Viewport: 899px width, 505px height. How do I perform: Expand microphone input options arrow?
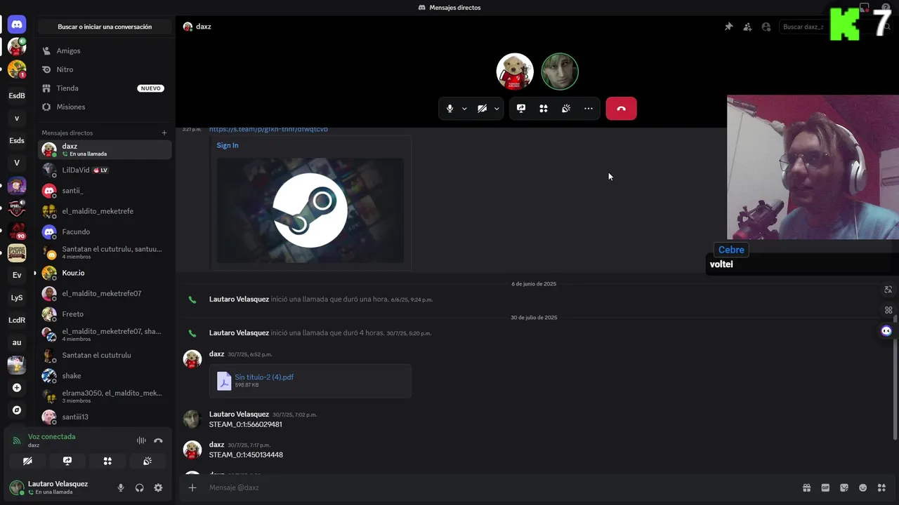(x=464, y=109)
